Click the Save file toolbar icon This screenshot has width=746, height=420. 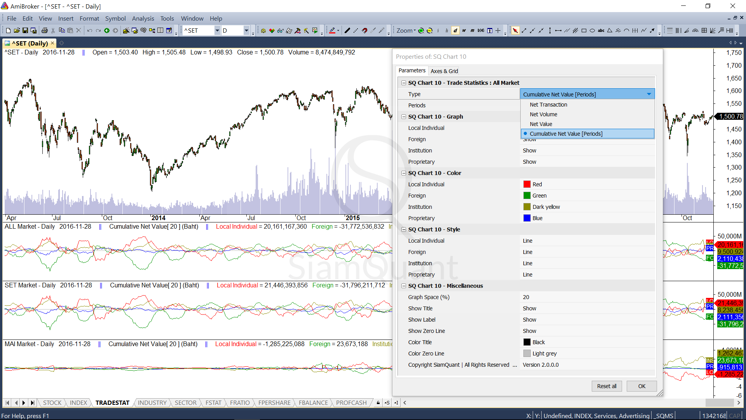tap(25, 30)
